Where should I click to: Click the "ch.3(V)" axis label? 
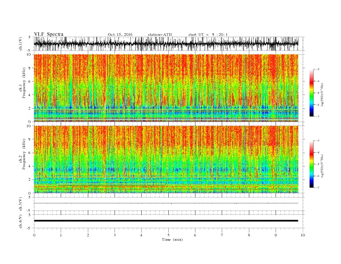tap(21, 204)
